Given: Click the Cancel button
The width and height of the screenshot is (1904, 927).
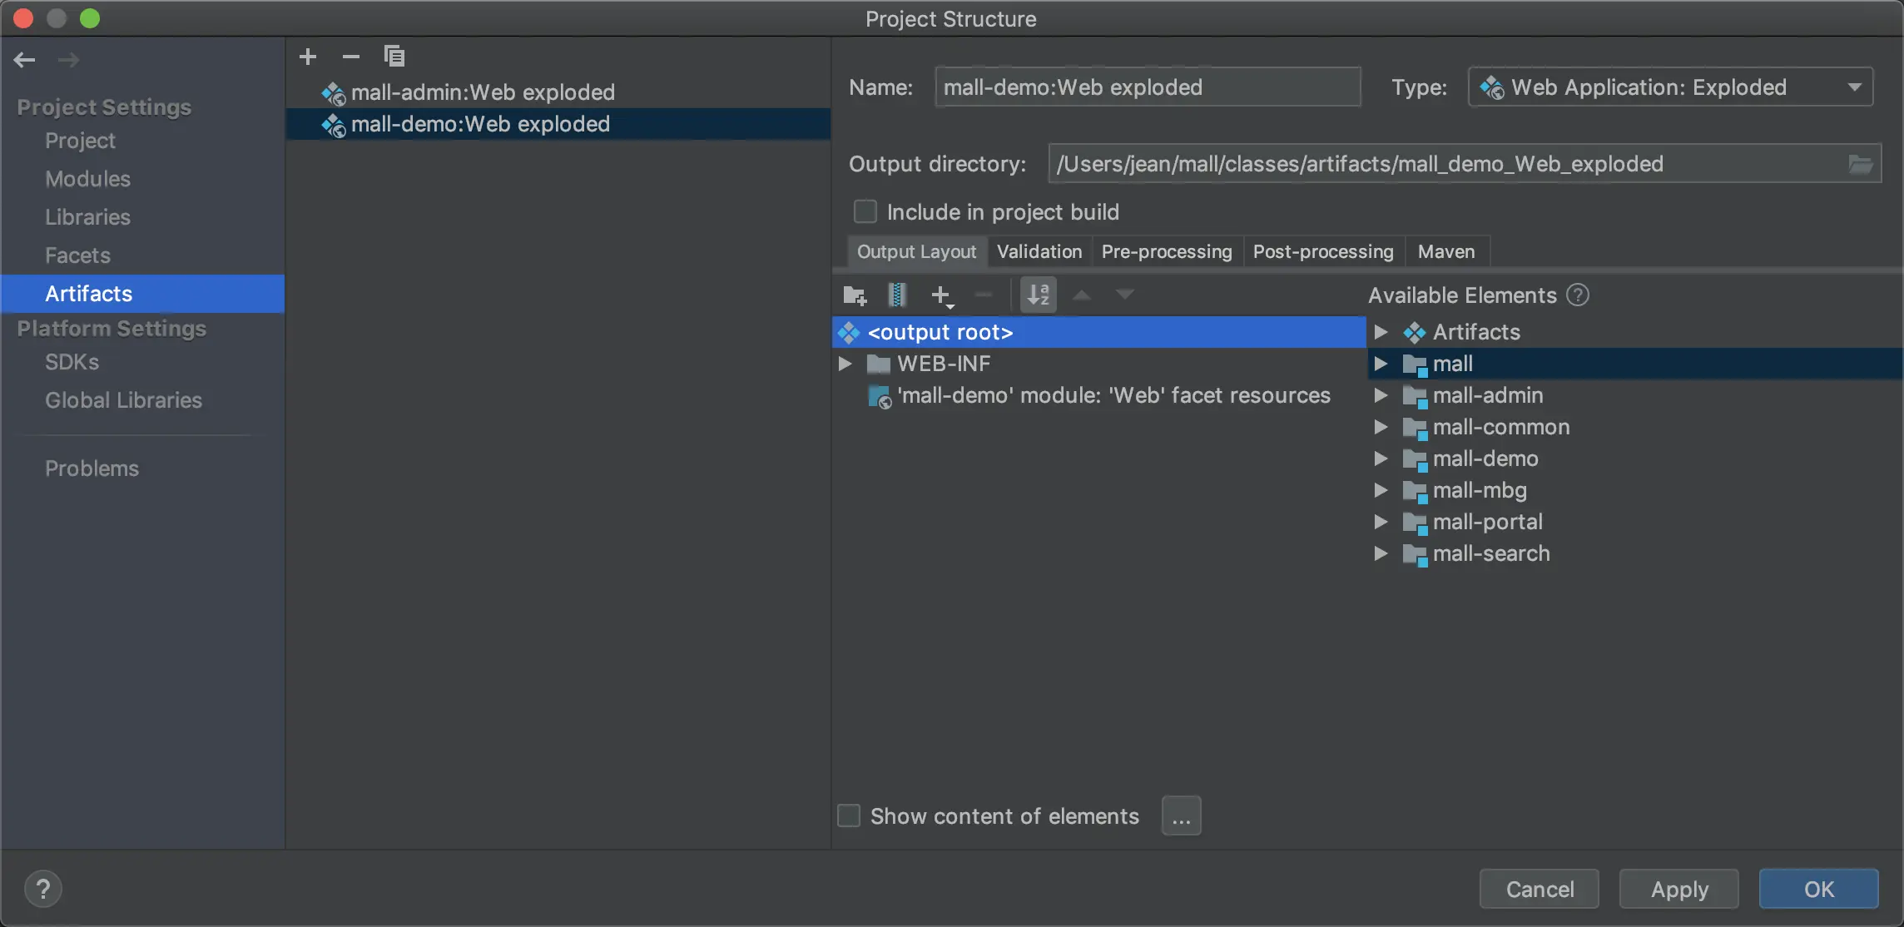Looking at the screenshot, I should pos(1539,889).
